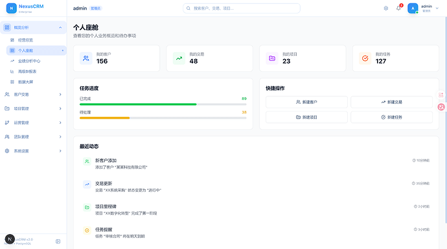This screenshot has width=447, height=249.
Task: Click the 概览分析 section icon
Action: tap(7, 27)
